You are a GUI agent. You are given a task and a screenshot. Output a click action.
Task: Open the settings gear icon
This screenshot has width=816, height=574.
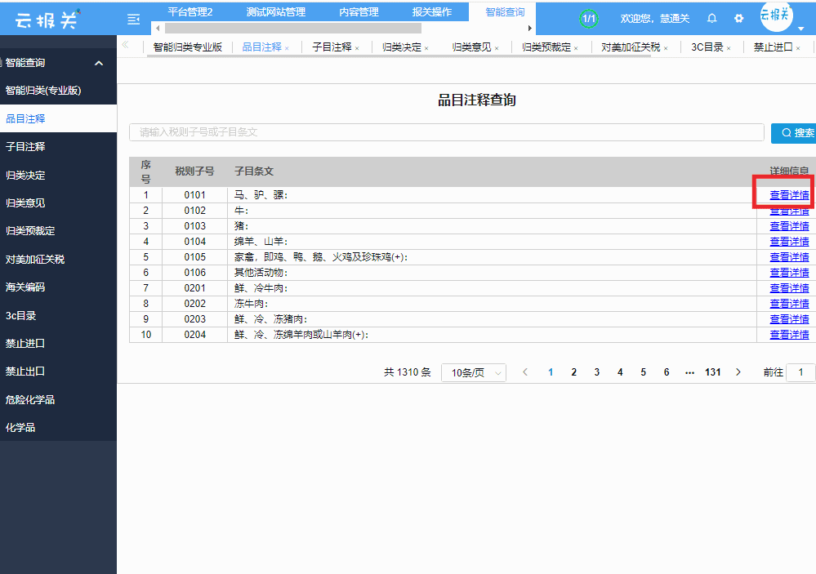coord(738,18)
